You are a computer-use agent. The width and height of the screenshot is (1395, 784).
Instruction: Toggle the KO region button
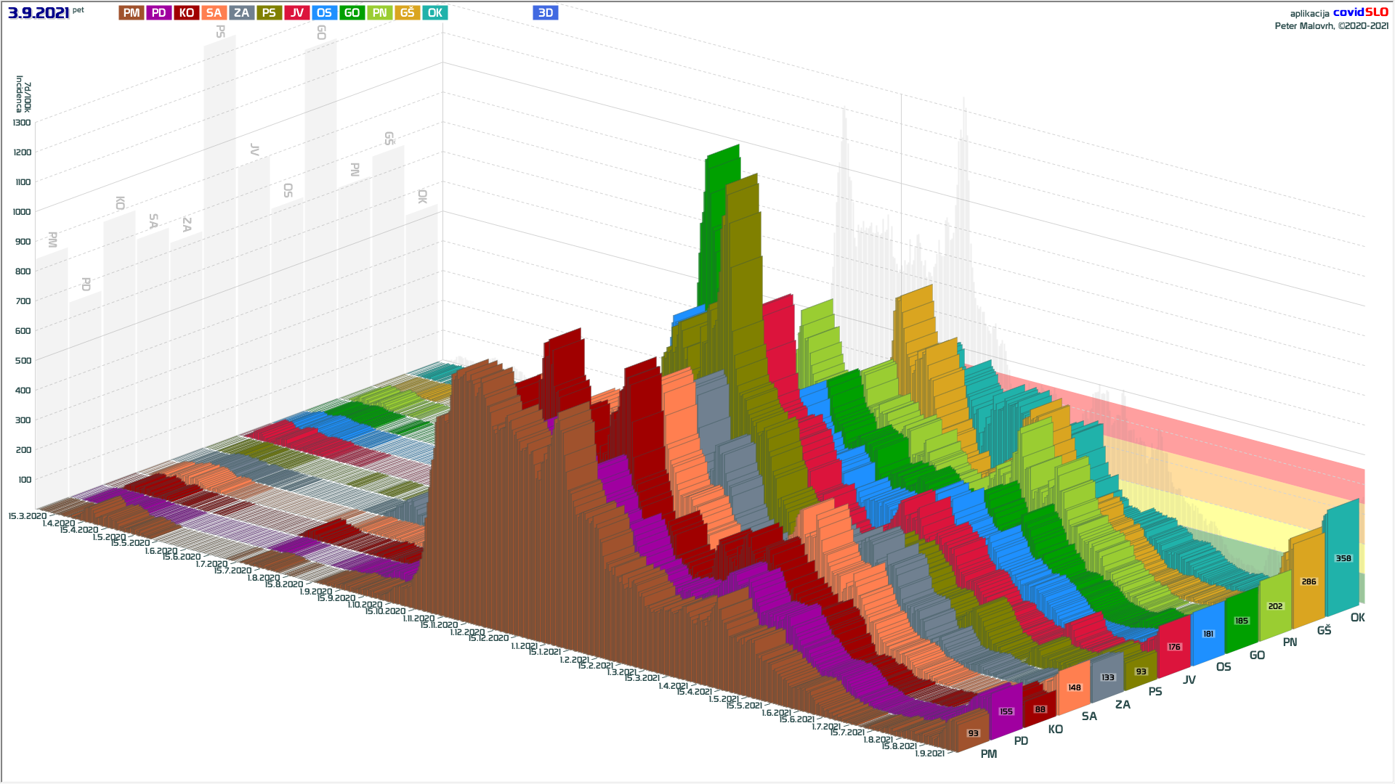click(187, 13)
